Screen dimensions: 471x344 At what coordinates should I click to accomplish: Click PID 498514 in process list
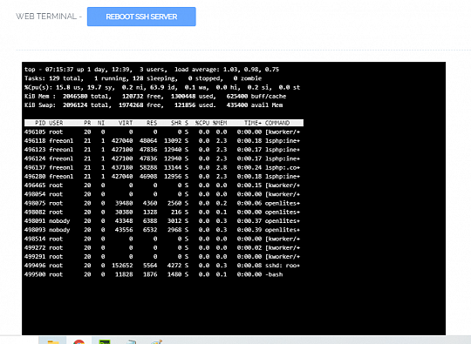(x=35, y=239)
